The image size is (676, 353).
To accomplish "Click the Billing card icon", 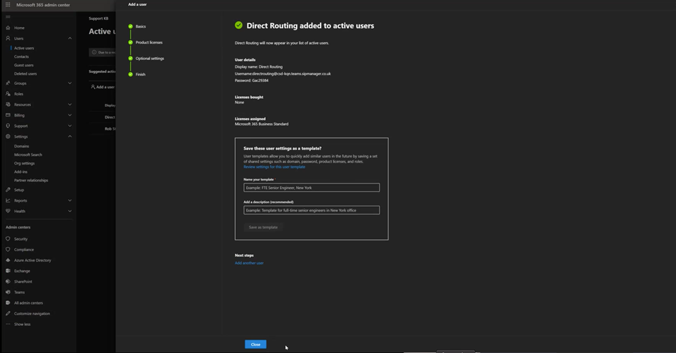I will [8, 115].
